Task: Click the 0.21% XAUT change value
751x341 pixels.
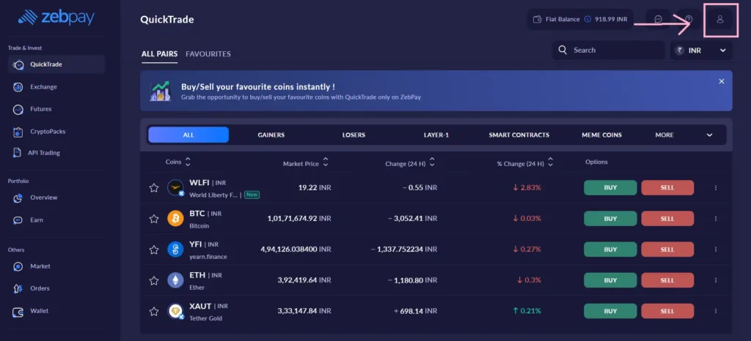Action: click(x=527, y=311)
